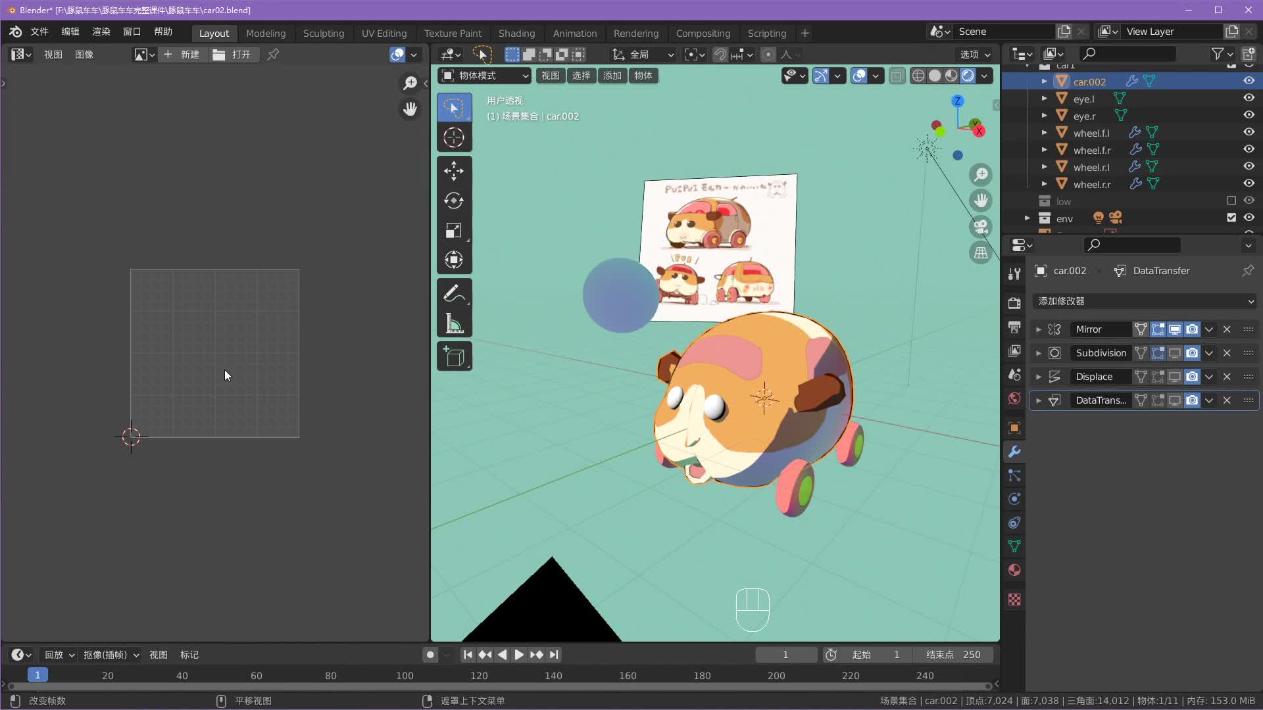Open the World properties tab

tap(1014, 398)
